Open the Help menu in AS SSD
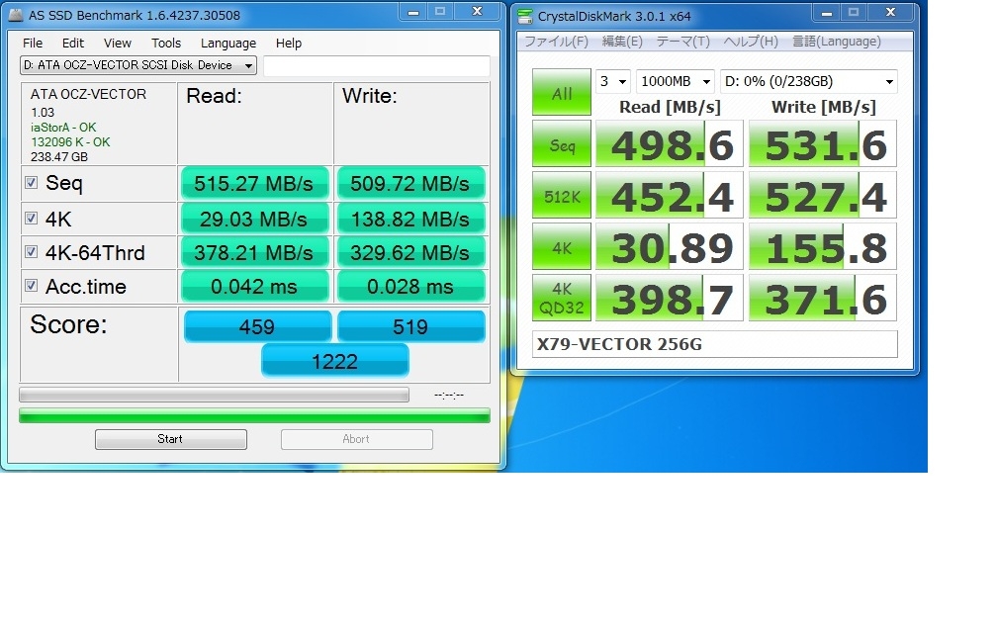997x623 pixels. pos(289,44)
